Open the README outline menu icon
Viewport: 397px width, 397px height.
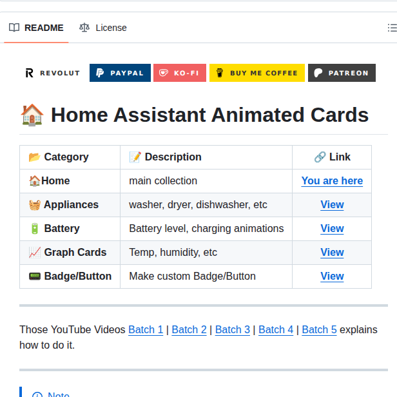pyautogui.click(x=392, y=28)
